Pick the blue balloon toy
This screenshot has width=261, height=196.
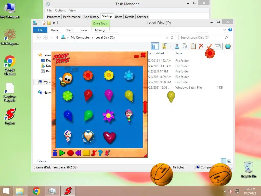point(68,116)
